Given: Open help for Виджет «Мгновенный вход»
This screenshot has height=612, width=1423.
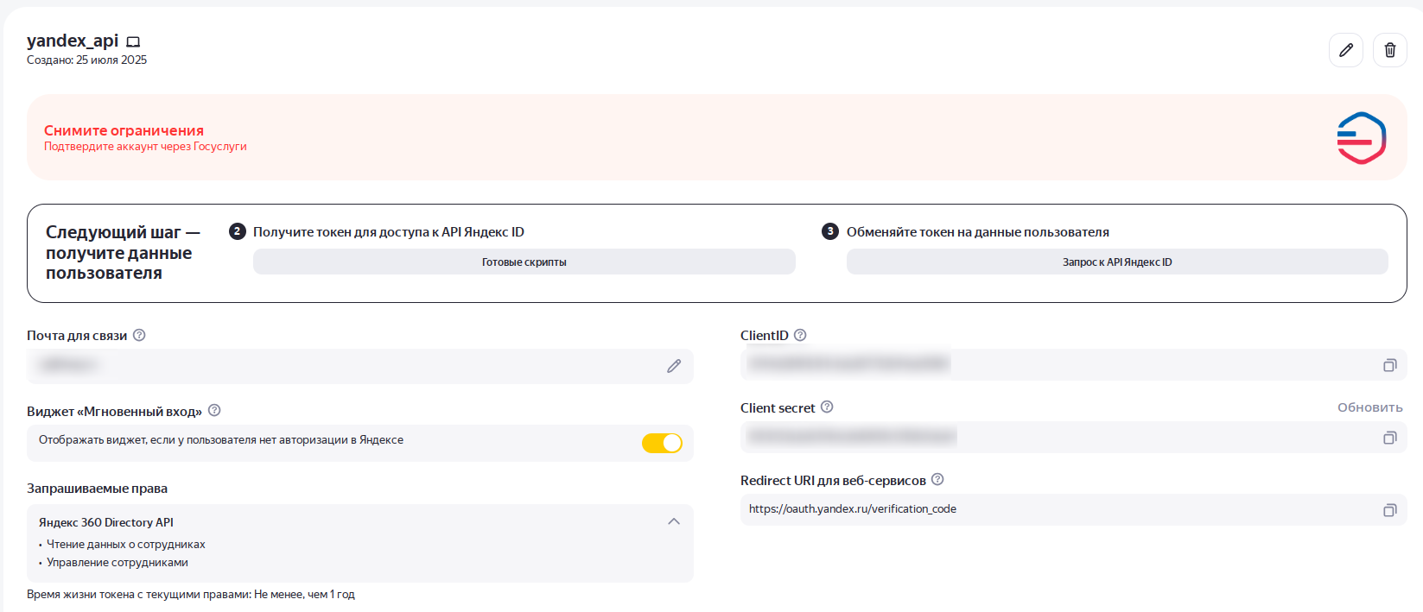Looking at the screenshot, I should (x=214, y=411).
